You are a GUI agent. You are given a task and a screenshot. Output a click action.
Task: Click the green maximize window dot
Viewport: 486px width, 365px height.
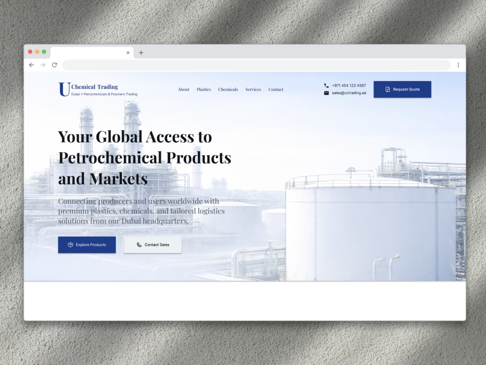tap(44, 52)
